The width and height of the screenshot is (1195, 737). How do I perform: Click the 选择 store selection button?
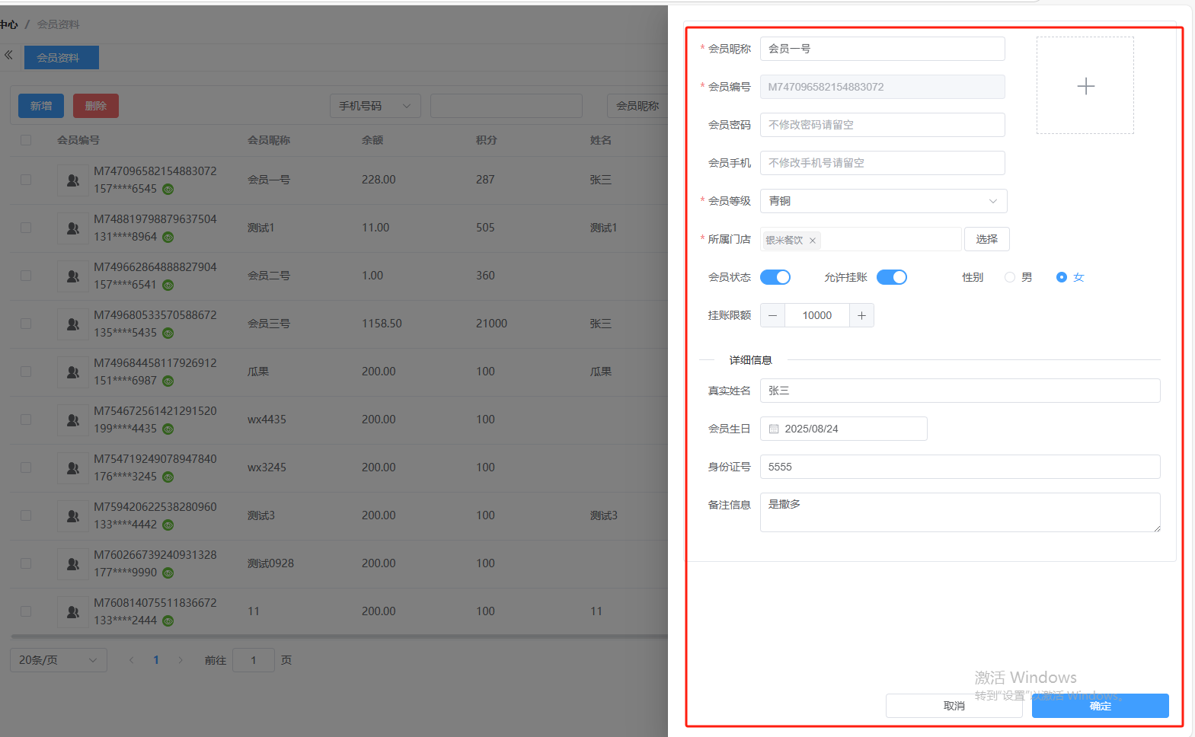coord(986,239)
